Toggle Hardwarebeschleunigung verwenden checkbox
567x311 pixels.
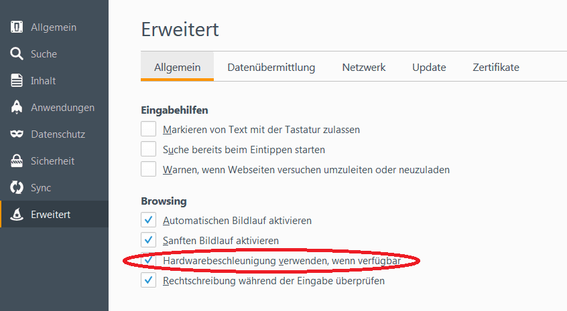click(148, 260)
